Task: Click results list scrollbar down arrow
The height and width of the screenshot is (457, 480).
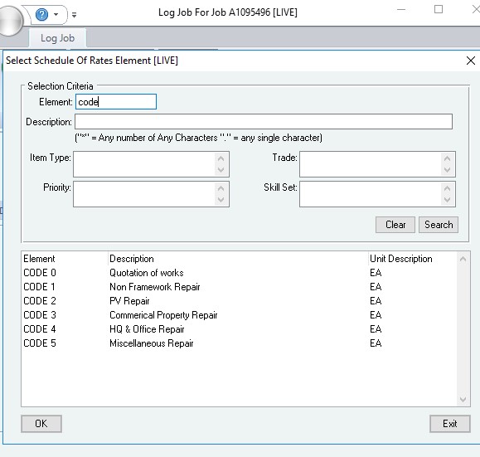Action: 463,400
